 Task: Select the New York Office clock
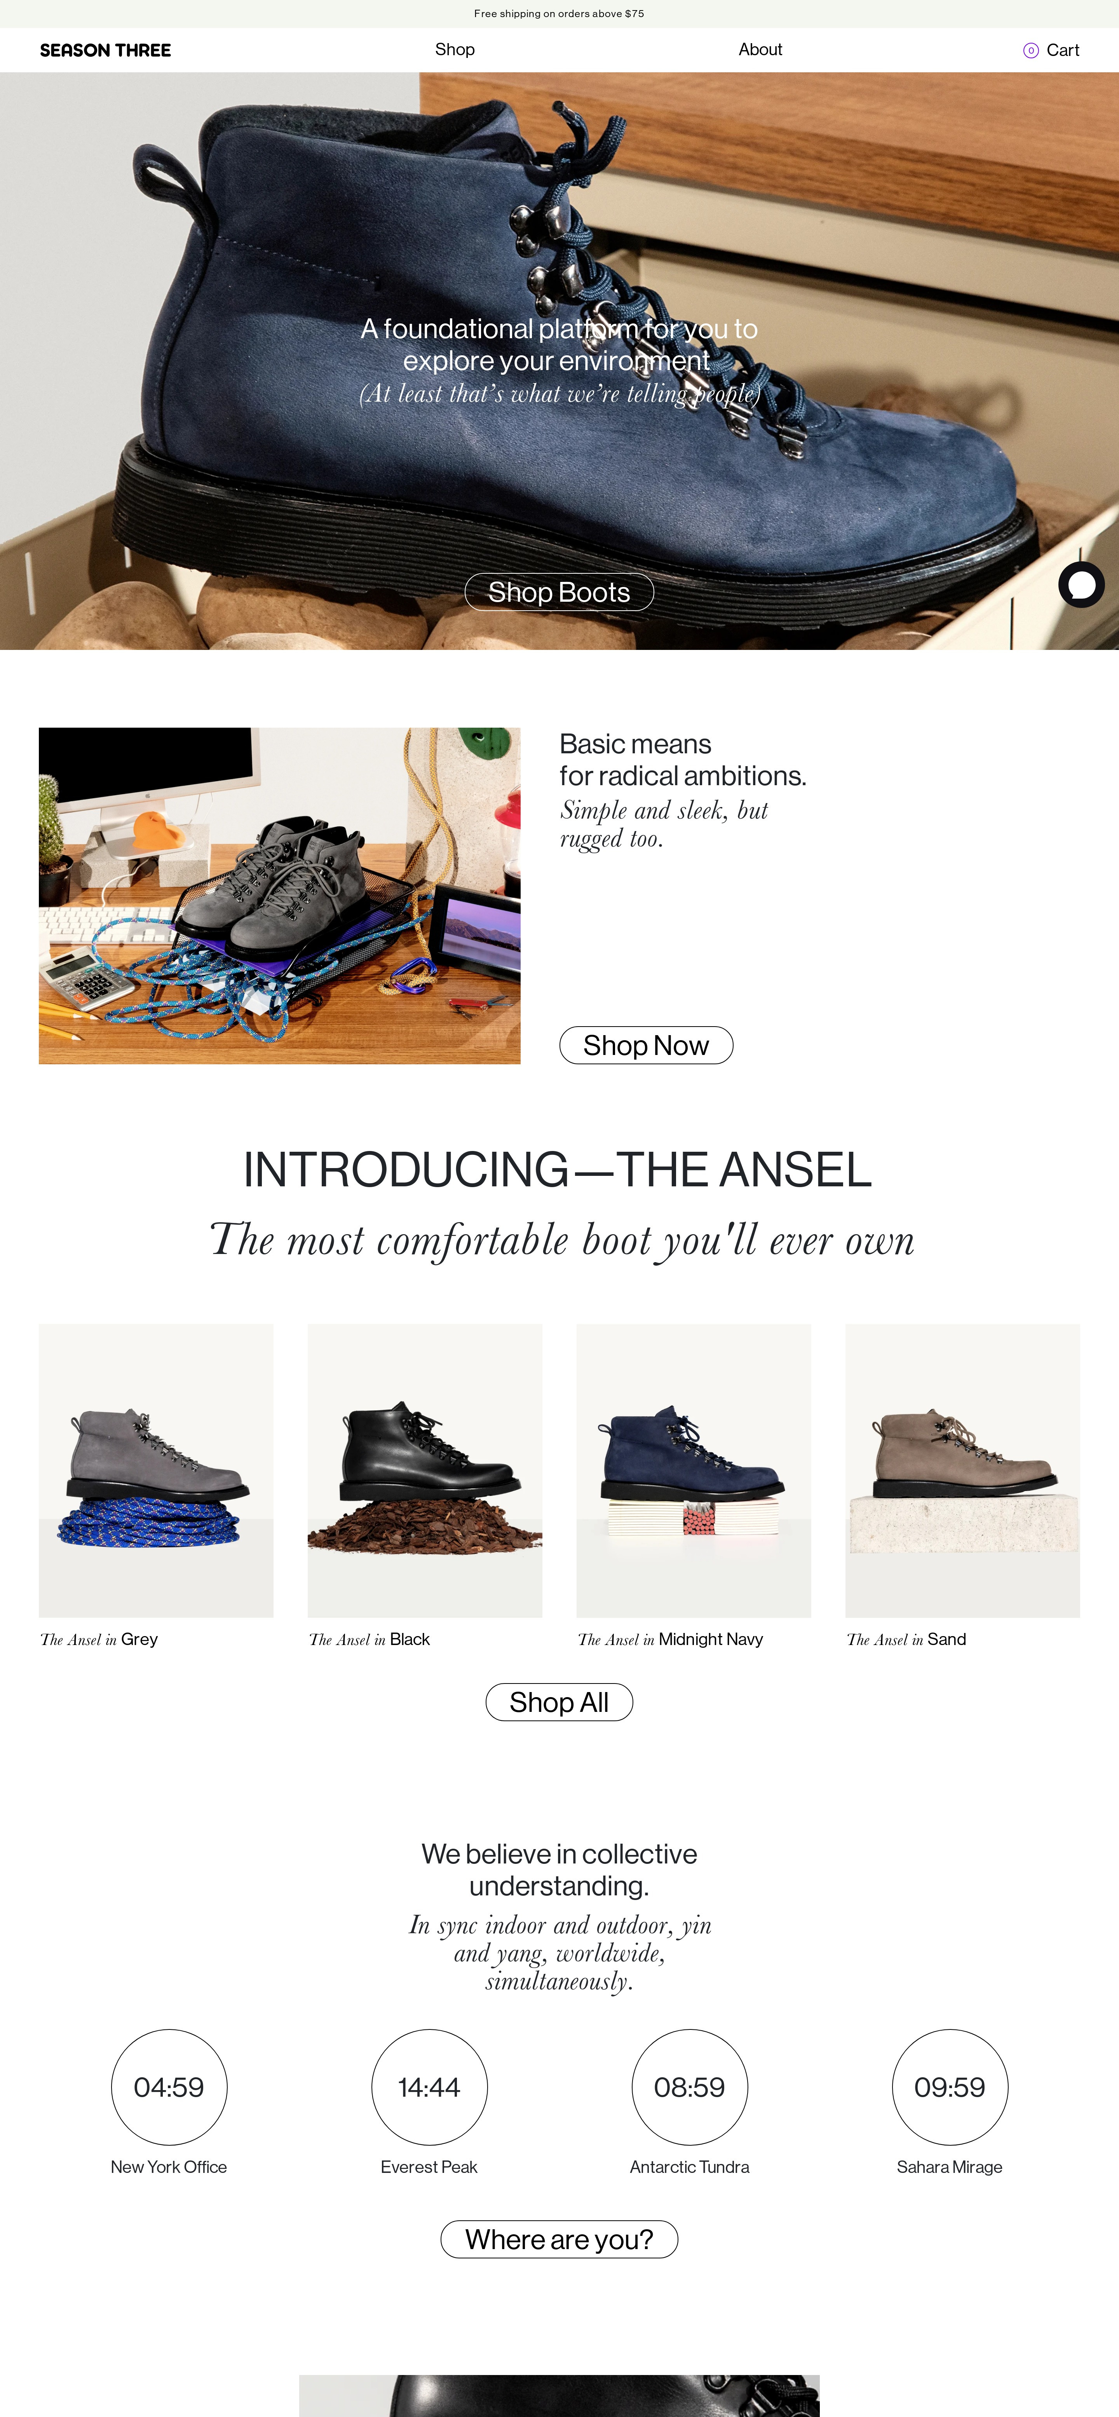(x=169, y=2087)
